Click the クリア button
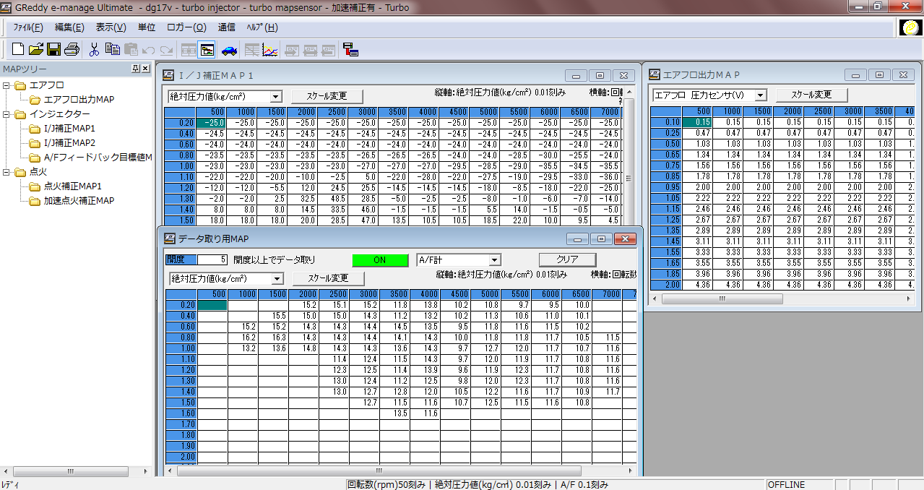Viewport: 924px width, 490px height. (567, 260)
